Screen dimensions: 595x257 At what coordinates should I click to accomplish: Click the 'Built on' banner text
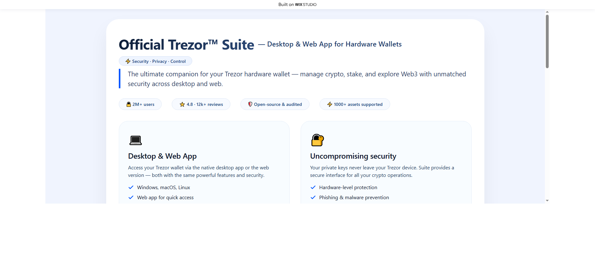point(286,4)
